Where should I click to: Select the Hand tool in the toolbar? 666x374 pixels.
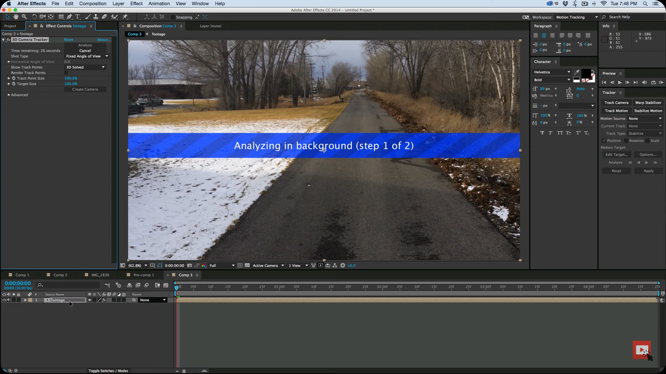coord(15,17)
